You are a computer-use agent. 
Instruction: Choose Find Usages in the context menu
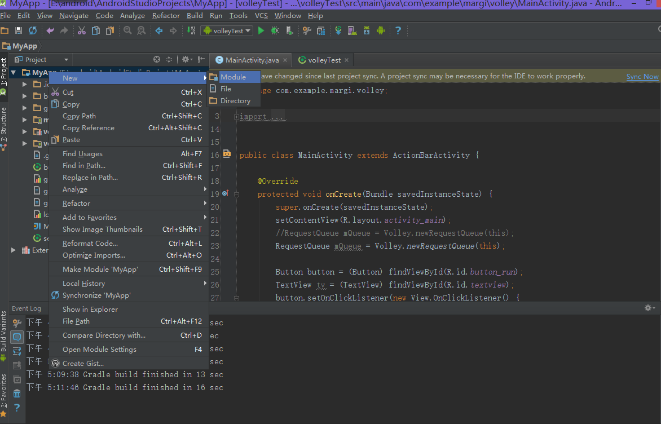[129, 154]
